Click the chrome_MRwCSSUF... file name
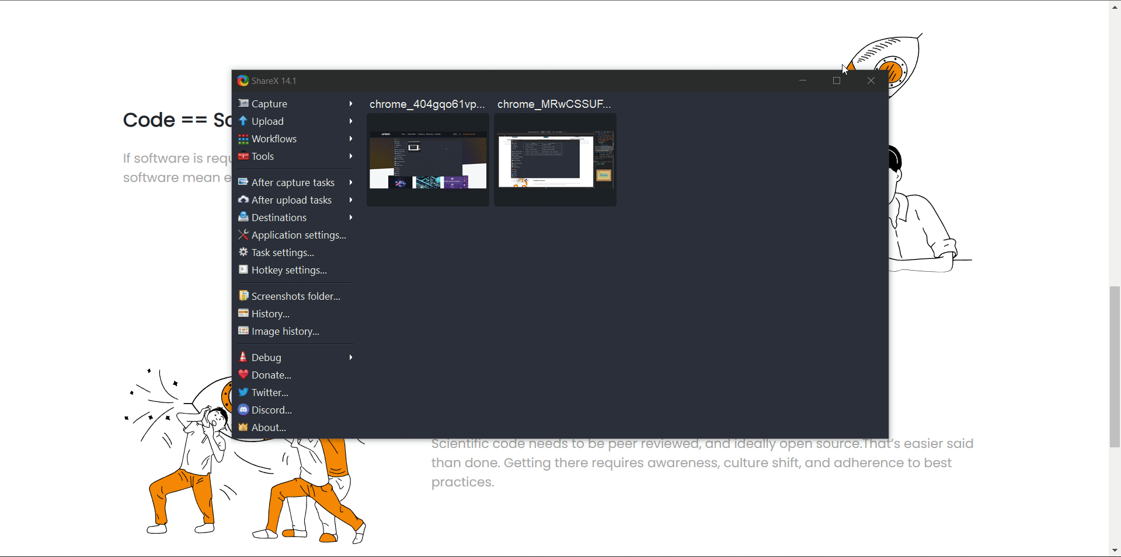Viewport: 1121px width, 557px height. (554, 104)
